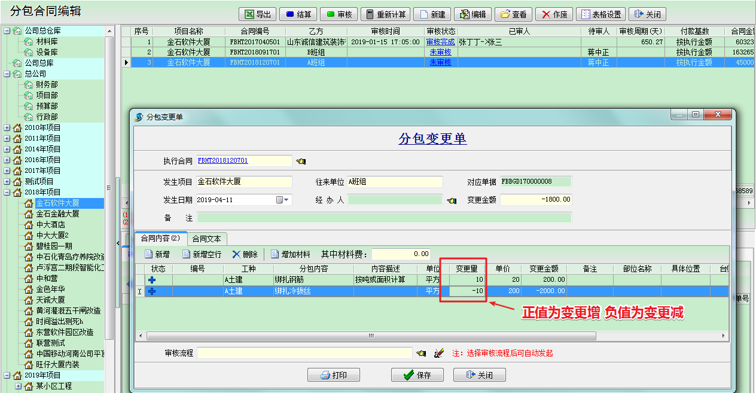Collapse the 2018年项目 node
Viewport: 756px width, 393px height.
click(x=7, y=192)
